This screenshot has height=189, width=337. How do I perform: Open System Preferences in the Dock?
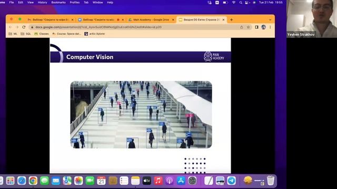click(x=192, y=181)
